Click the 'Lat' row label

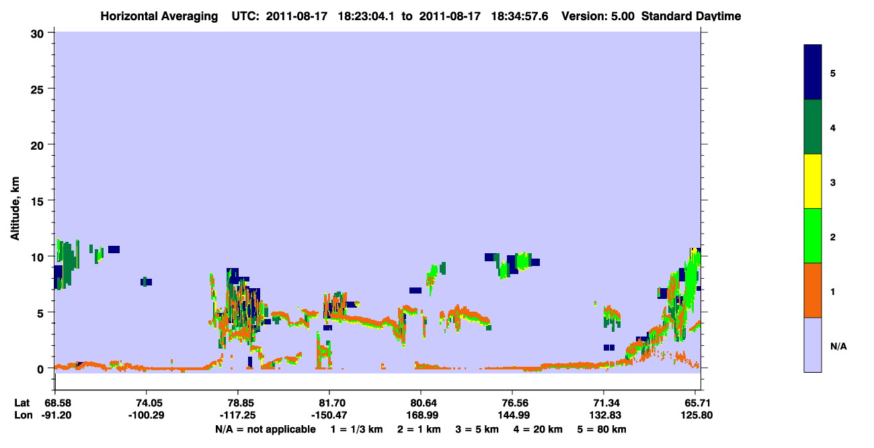coord(22,403)
